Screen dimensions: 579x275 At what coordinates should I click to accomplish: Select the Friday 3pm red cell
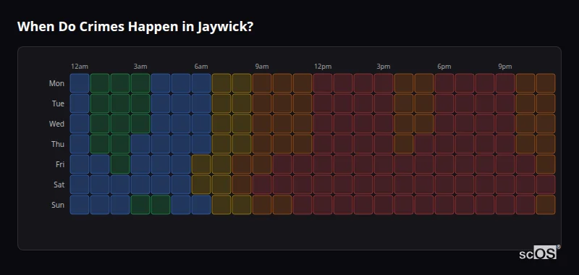(384, 164)
